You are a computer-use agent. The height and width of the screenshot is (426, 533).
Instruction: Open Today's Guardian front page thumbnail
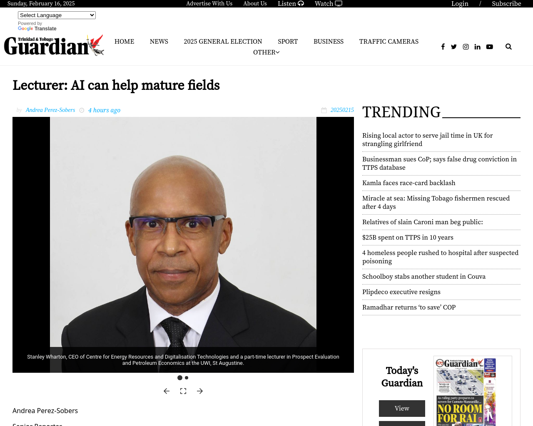point(473,391)
